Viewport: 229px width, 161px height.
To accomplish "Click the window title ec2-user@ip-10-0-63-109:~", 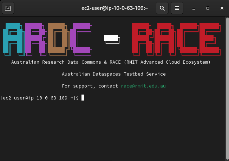I will click(x=115, y=8).
